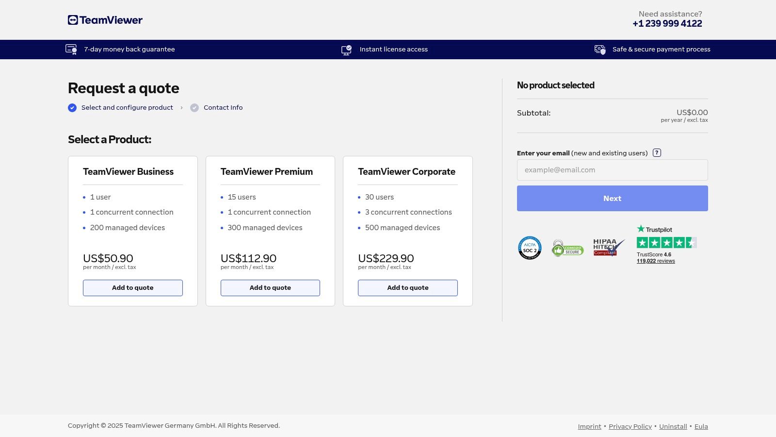
Task: Click the '15 users' bullet
Action: (x=242, y=197)
